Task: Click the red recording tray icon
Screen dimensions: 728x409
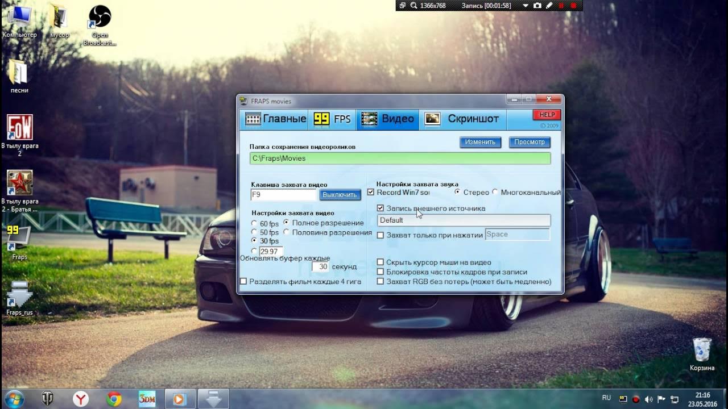Action: pyautogui.click(x=636, y=399)
